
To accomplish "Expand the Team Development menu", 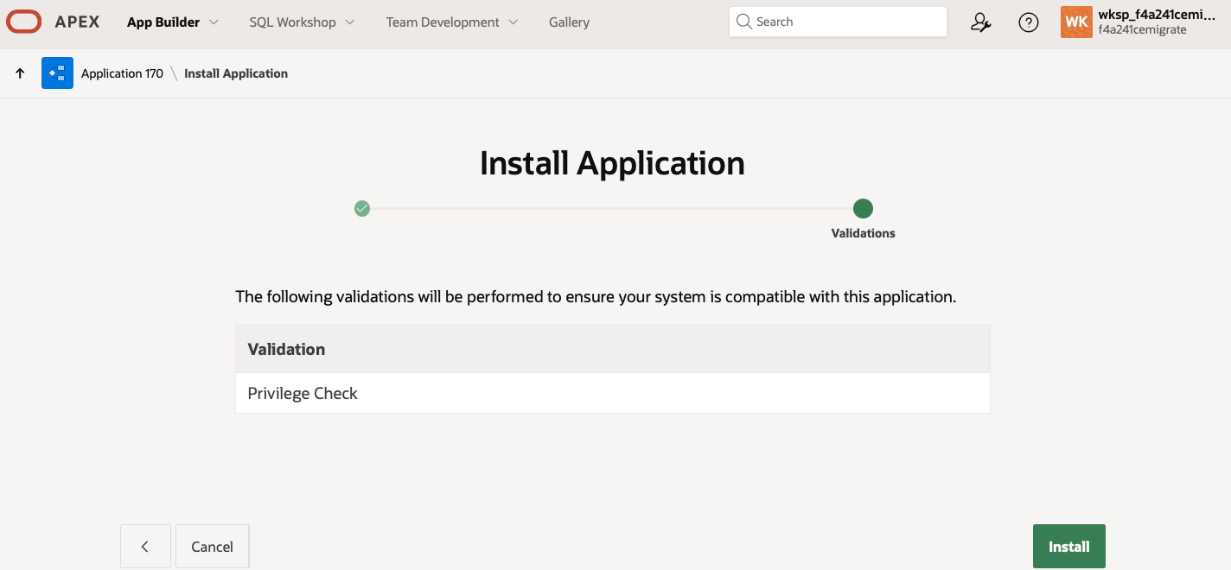I will click(x=451, y=22).
